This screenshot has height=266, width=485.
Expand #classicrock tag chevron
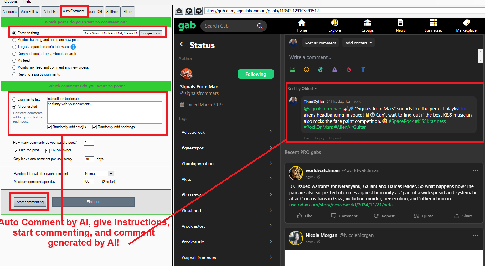pyautogui.click(x=271, y=132)
